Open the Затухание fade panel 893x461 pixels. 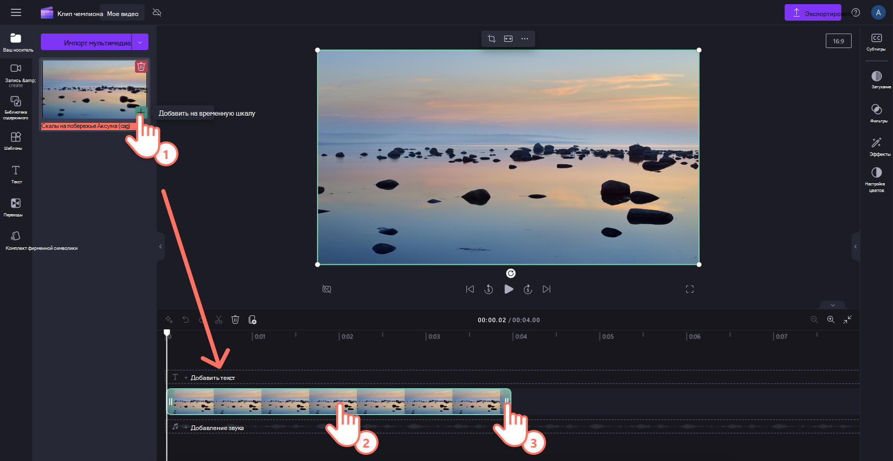(876, 80)
